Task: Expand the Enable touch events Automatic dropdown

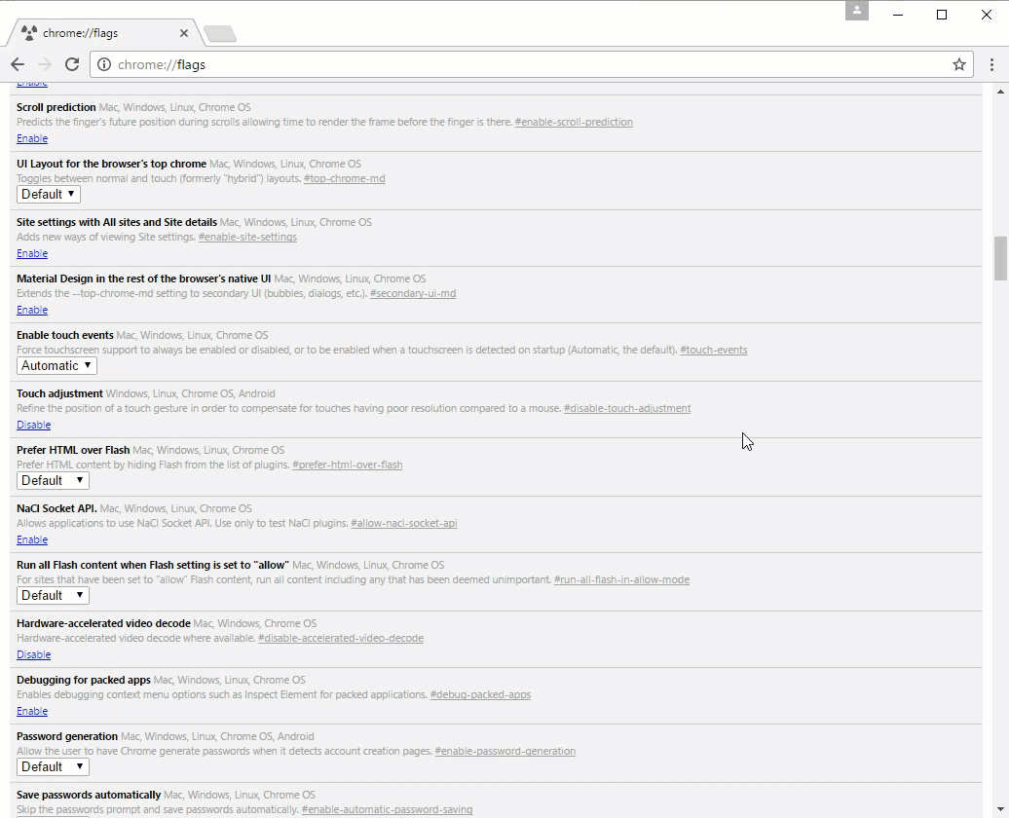Action: [56, 365]
